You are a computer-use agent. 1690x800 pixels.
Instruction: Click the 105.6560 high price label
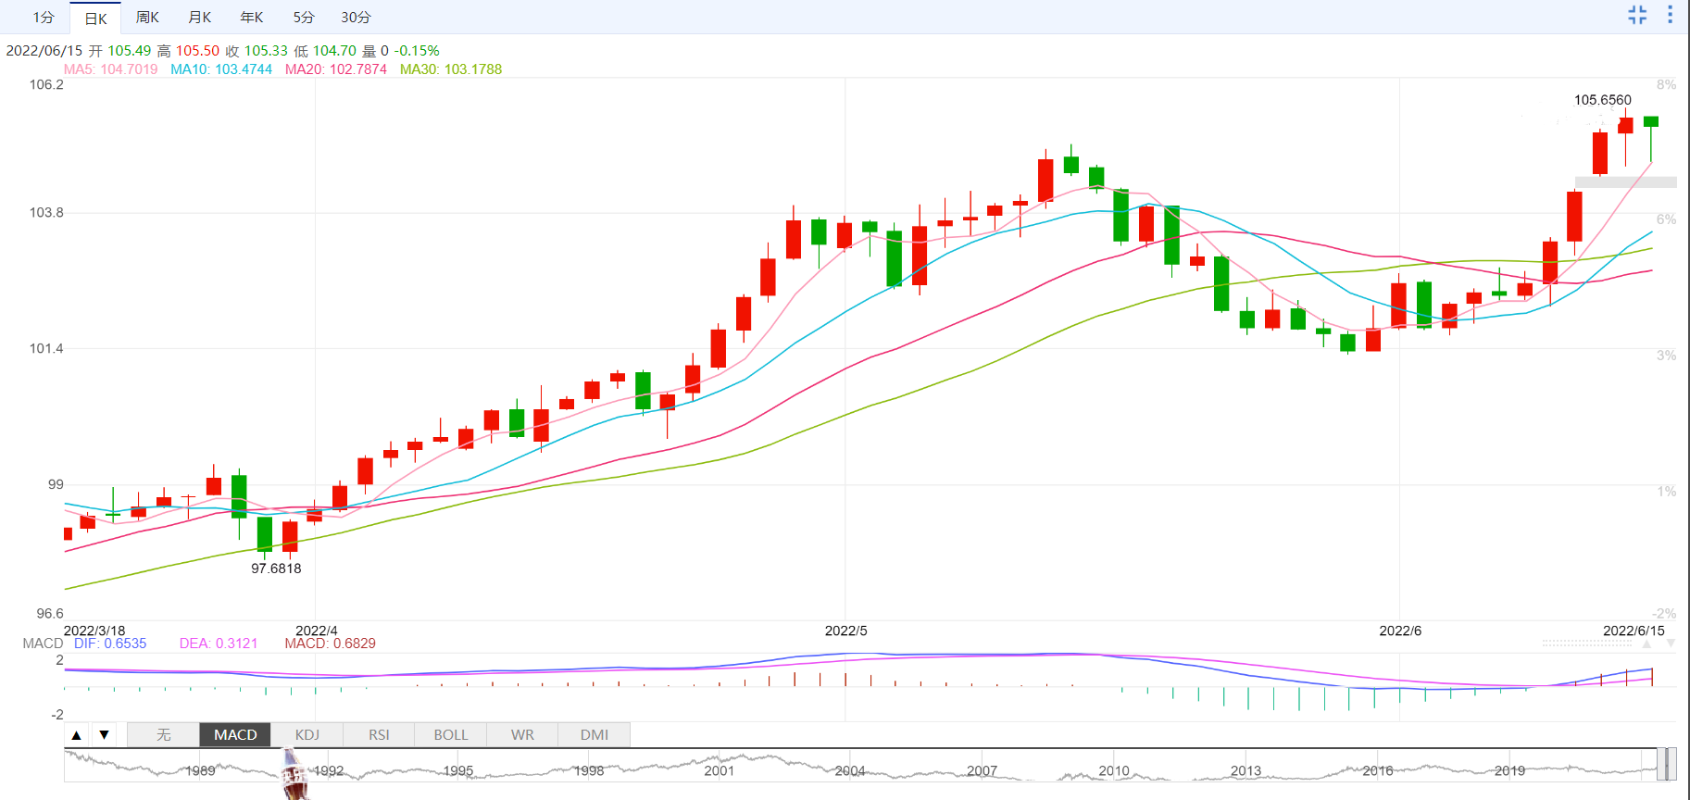tap(1603, 100)
